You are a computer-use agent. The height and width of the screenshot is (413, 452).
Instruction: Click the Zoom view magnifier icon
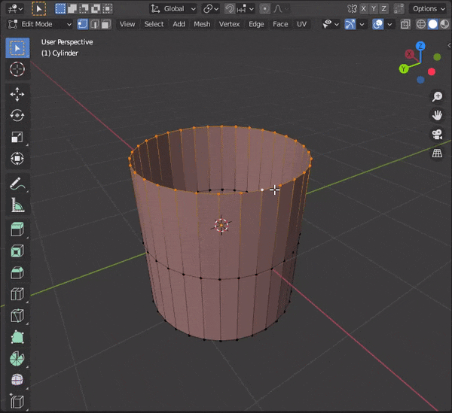(x=437, y=96)
